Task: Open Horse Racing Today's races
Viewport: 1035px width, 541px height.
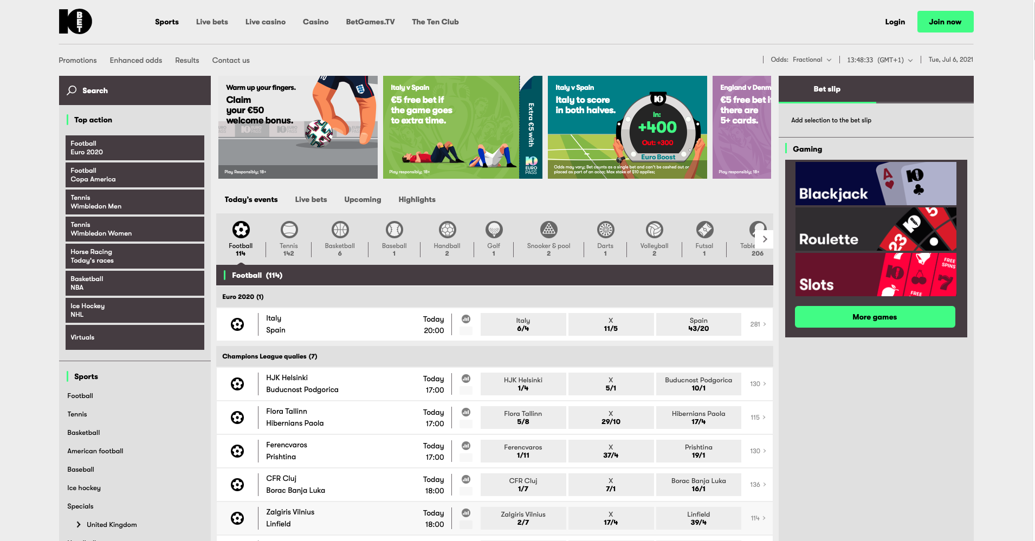Action: [x=135, y=256]
